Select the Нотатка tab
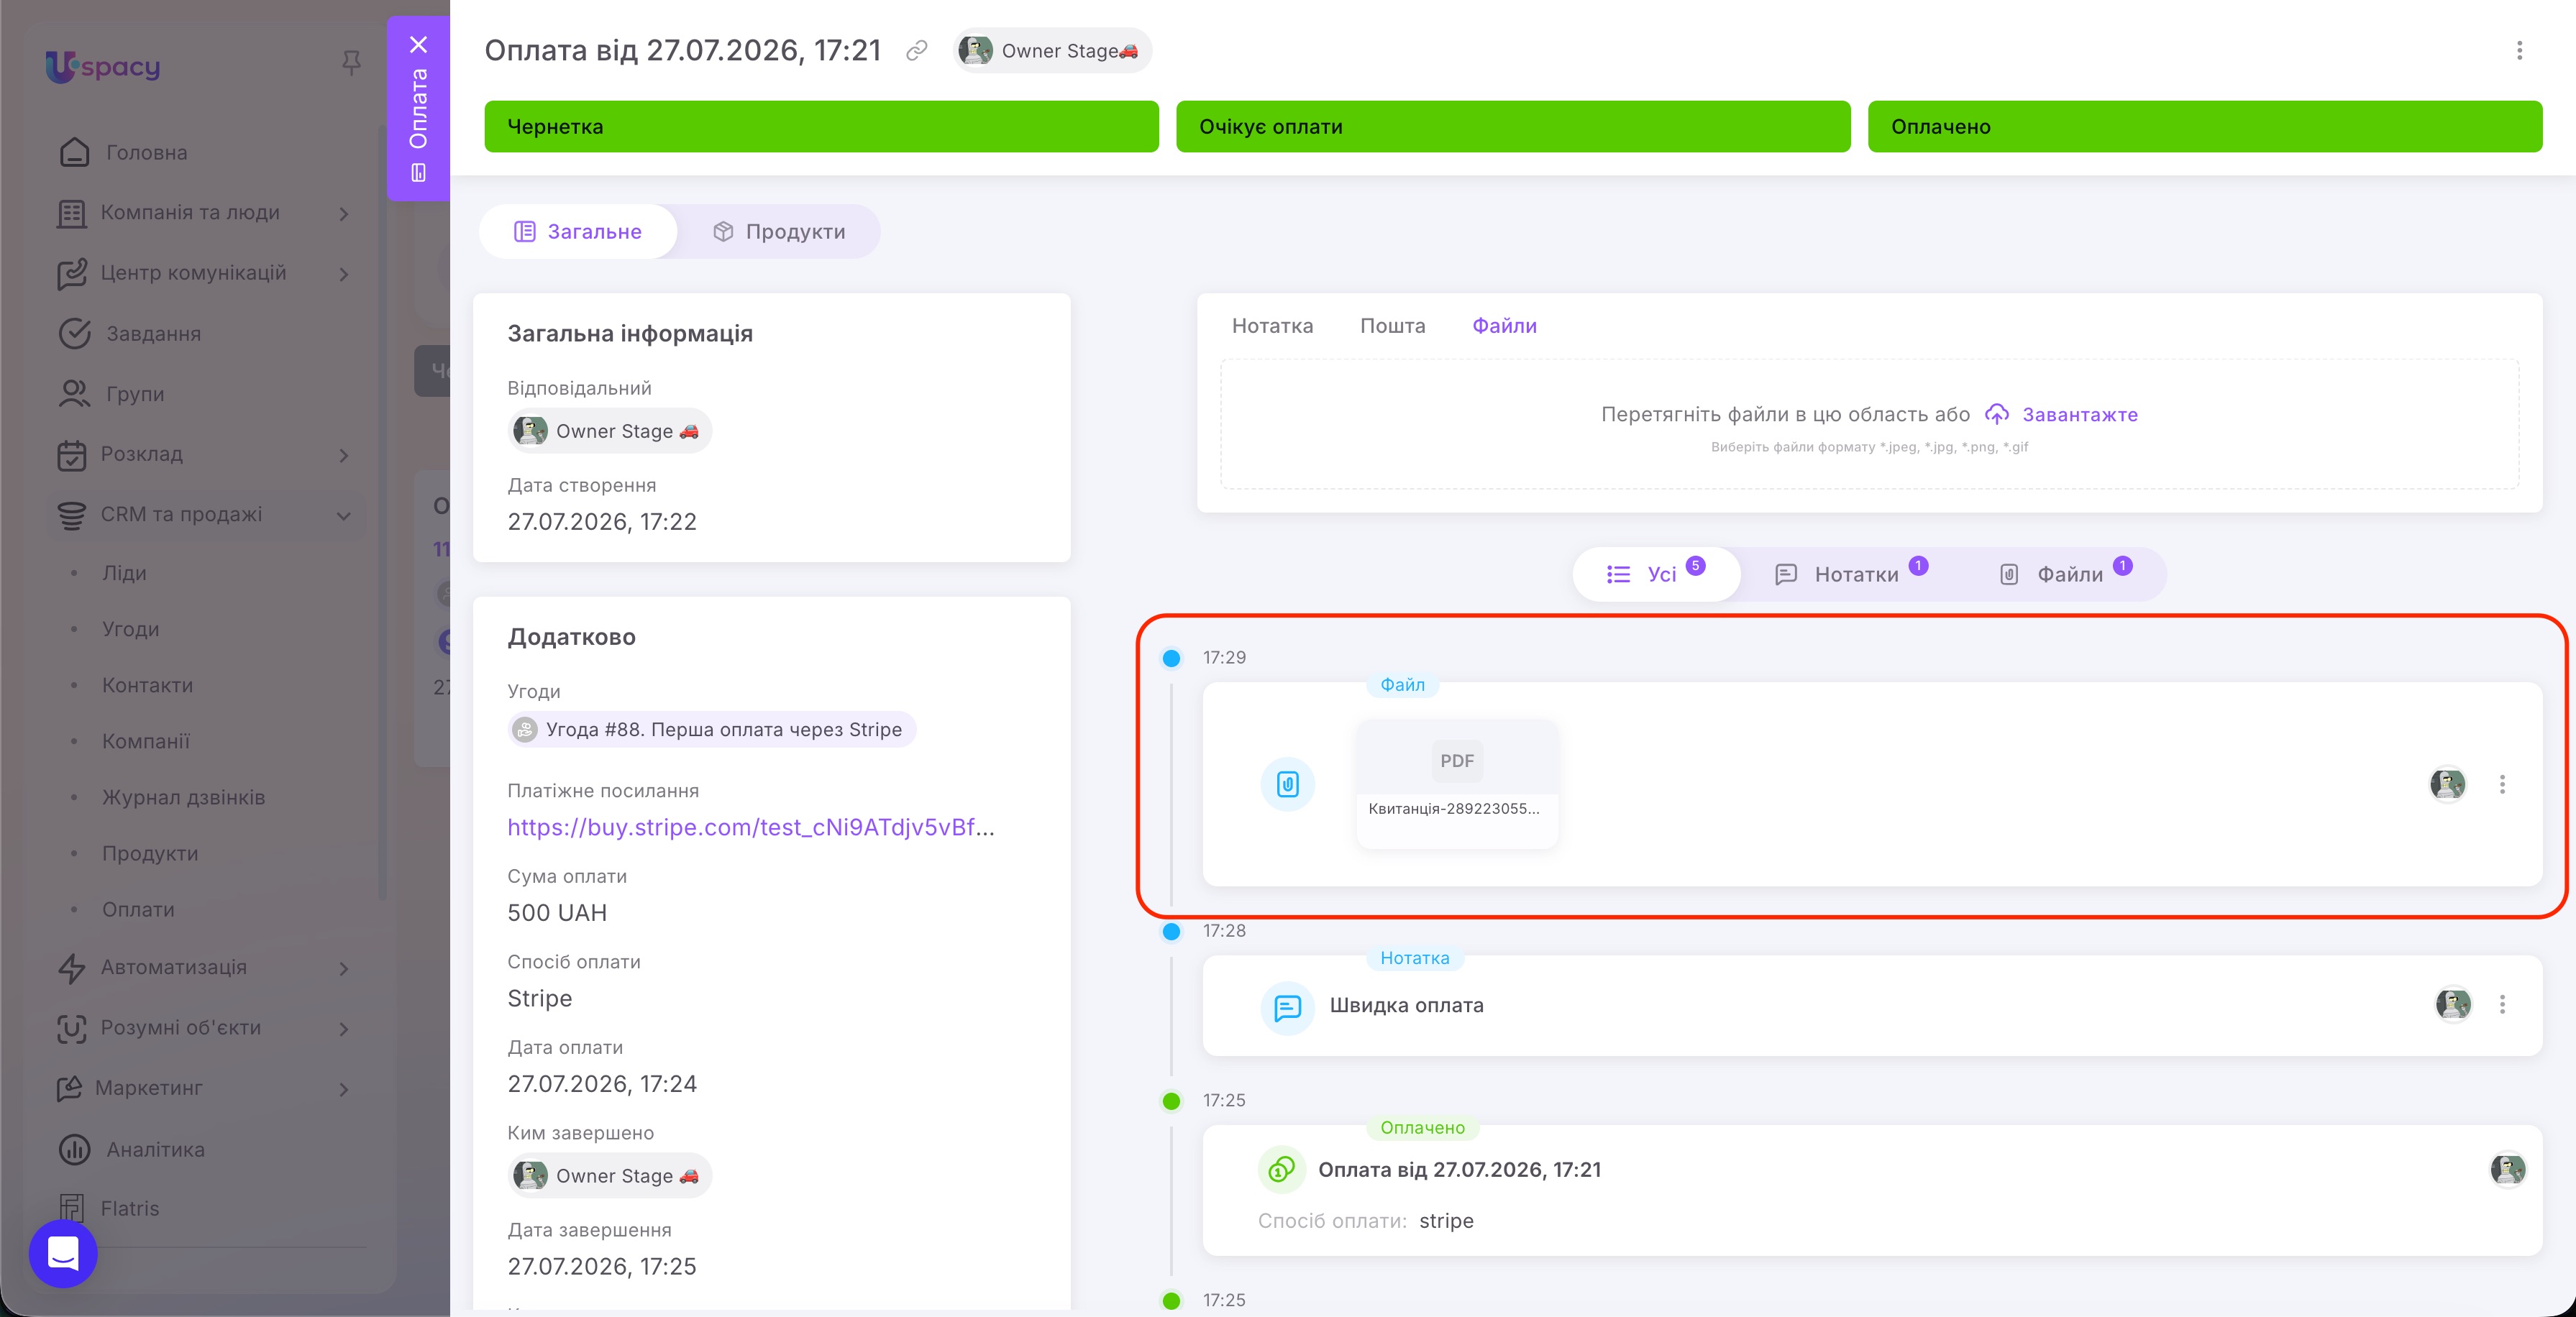This screenshot has height=1317, width=2576. [x=1272, y=326]
